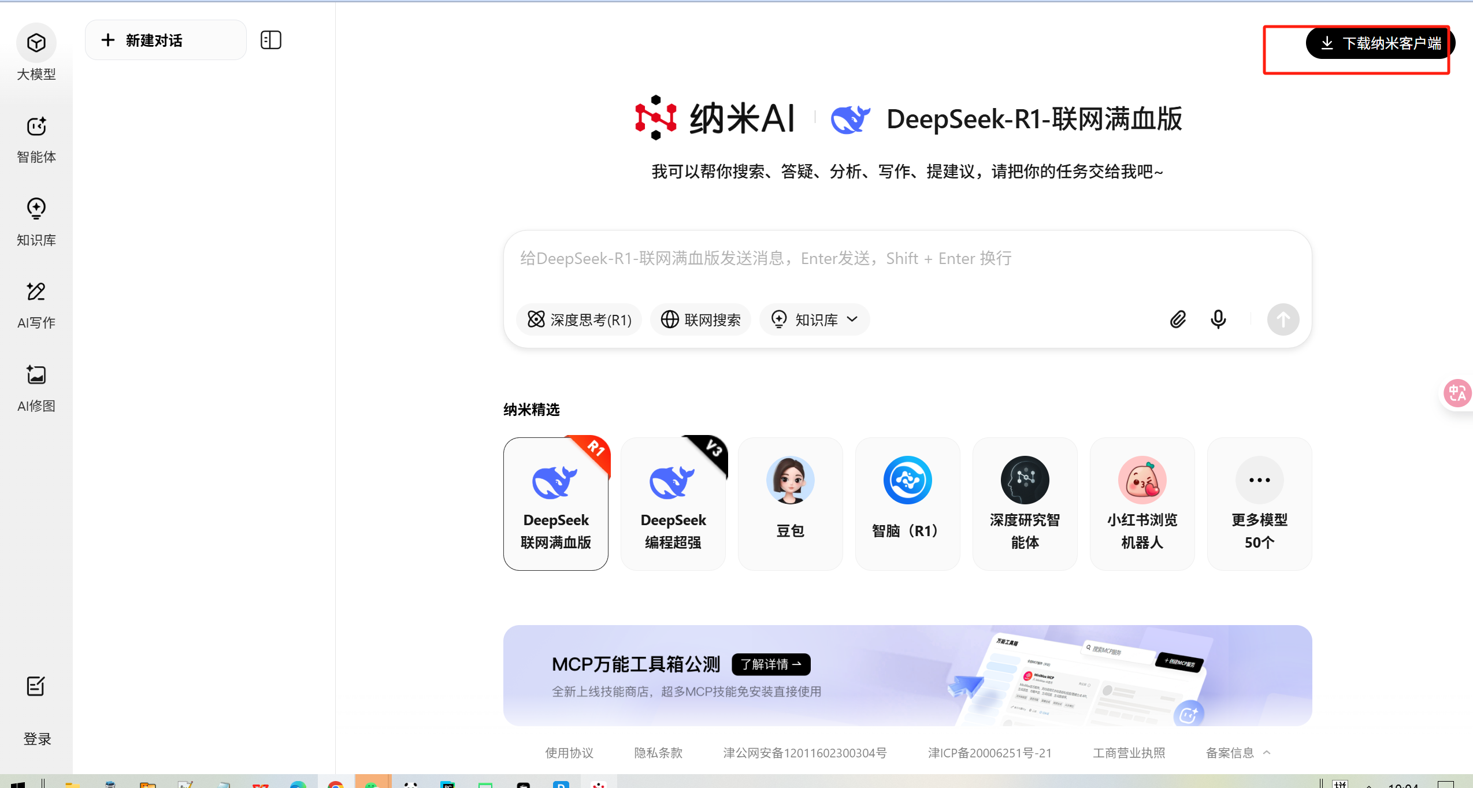The height and width of the screenshot is (788, 1473).
Task: Select 知识库 sidebar tab
Action: [x=36, y=221]
